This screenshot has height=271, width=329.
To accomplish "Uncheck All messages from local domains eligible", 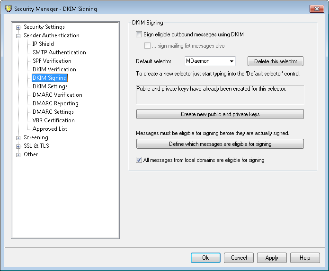I will [139, 160].
